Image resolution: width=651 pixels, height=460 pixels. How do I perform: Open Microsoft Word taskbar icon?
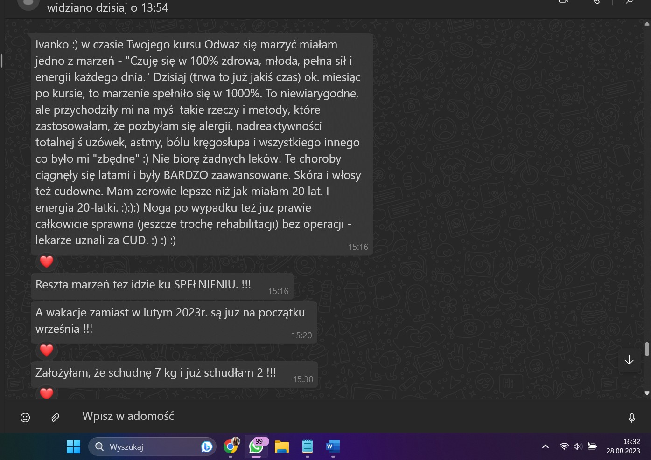coord(333,446)
